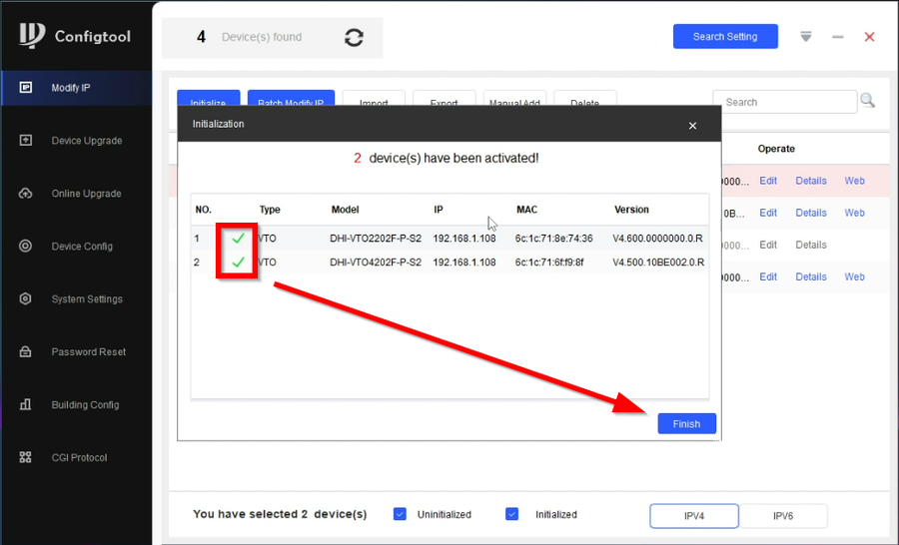Click Web link in first device row
The image size is (899, 545).
click(854, 181)
